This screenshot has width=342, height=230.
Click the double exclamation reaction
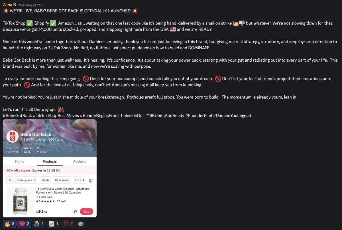[68, 224]
